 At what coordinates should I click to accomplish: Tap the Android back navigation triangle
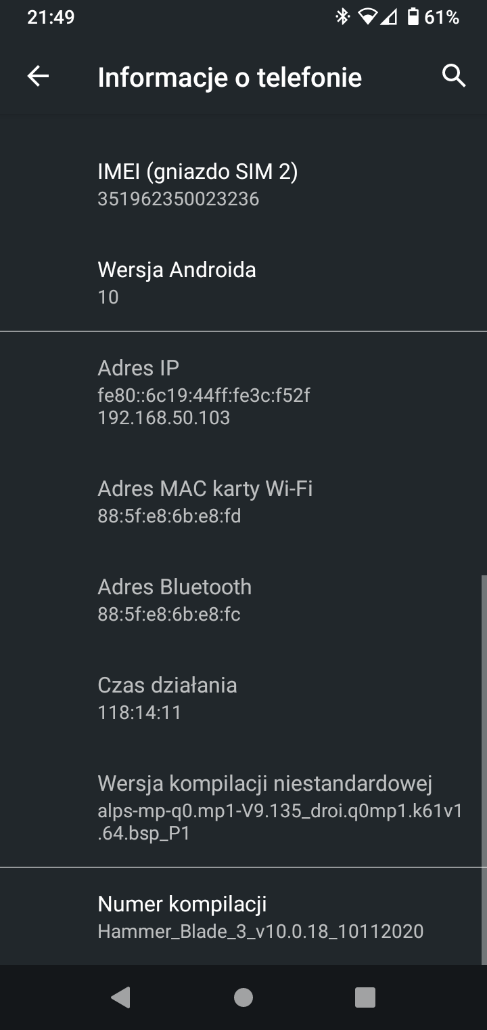pos(120,997)
